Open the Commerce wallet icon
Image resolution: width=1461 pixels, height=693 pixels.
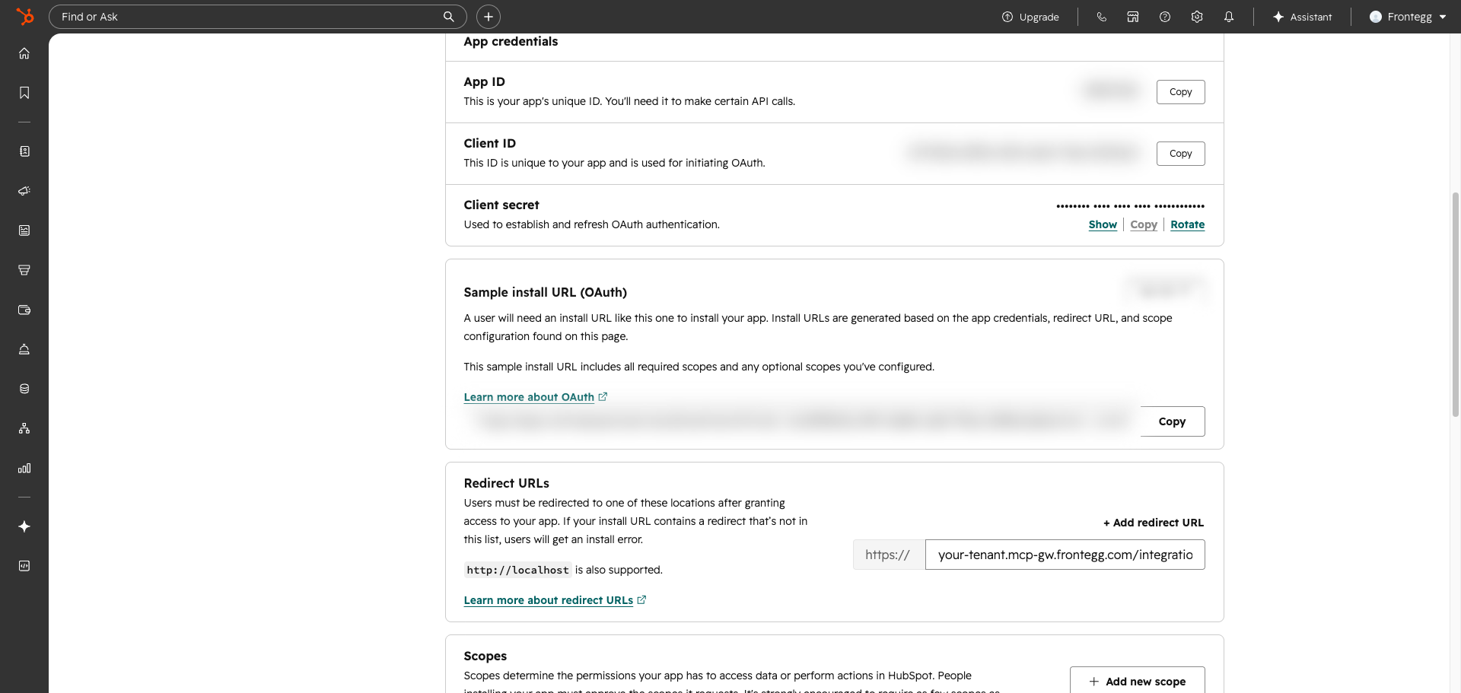click(24, 310)
